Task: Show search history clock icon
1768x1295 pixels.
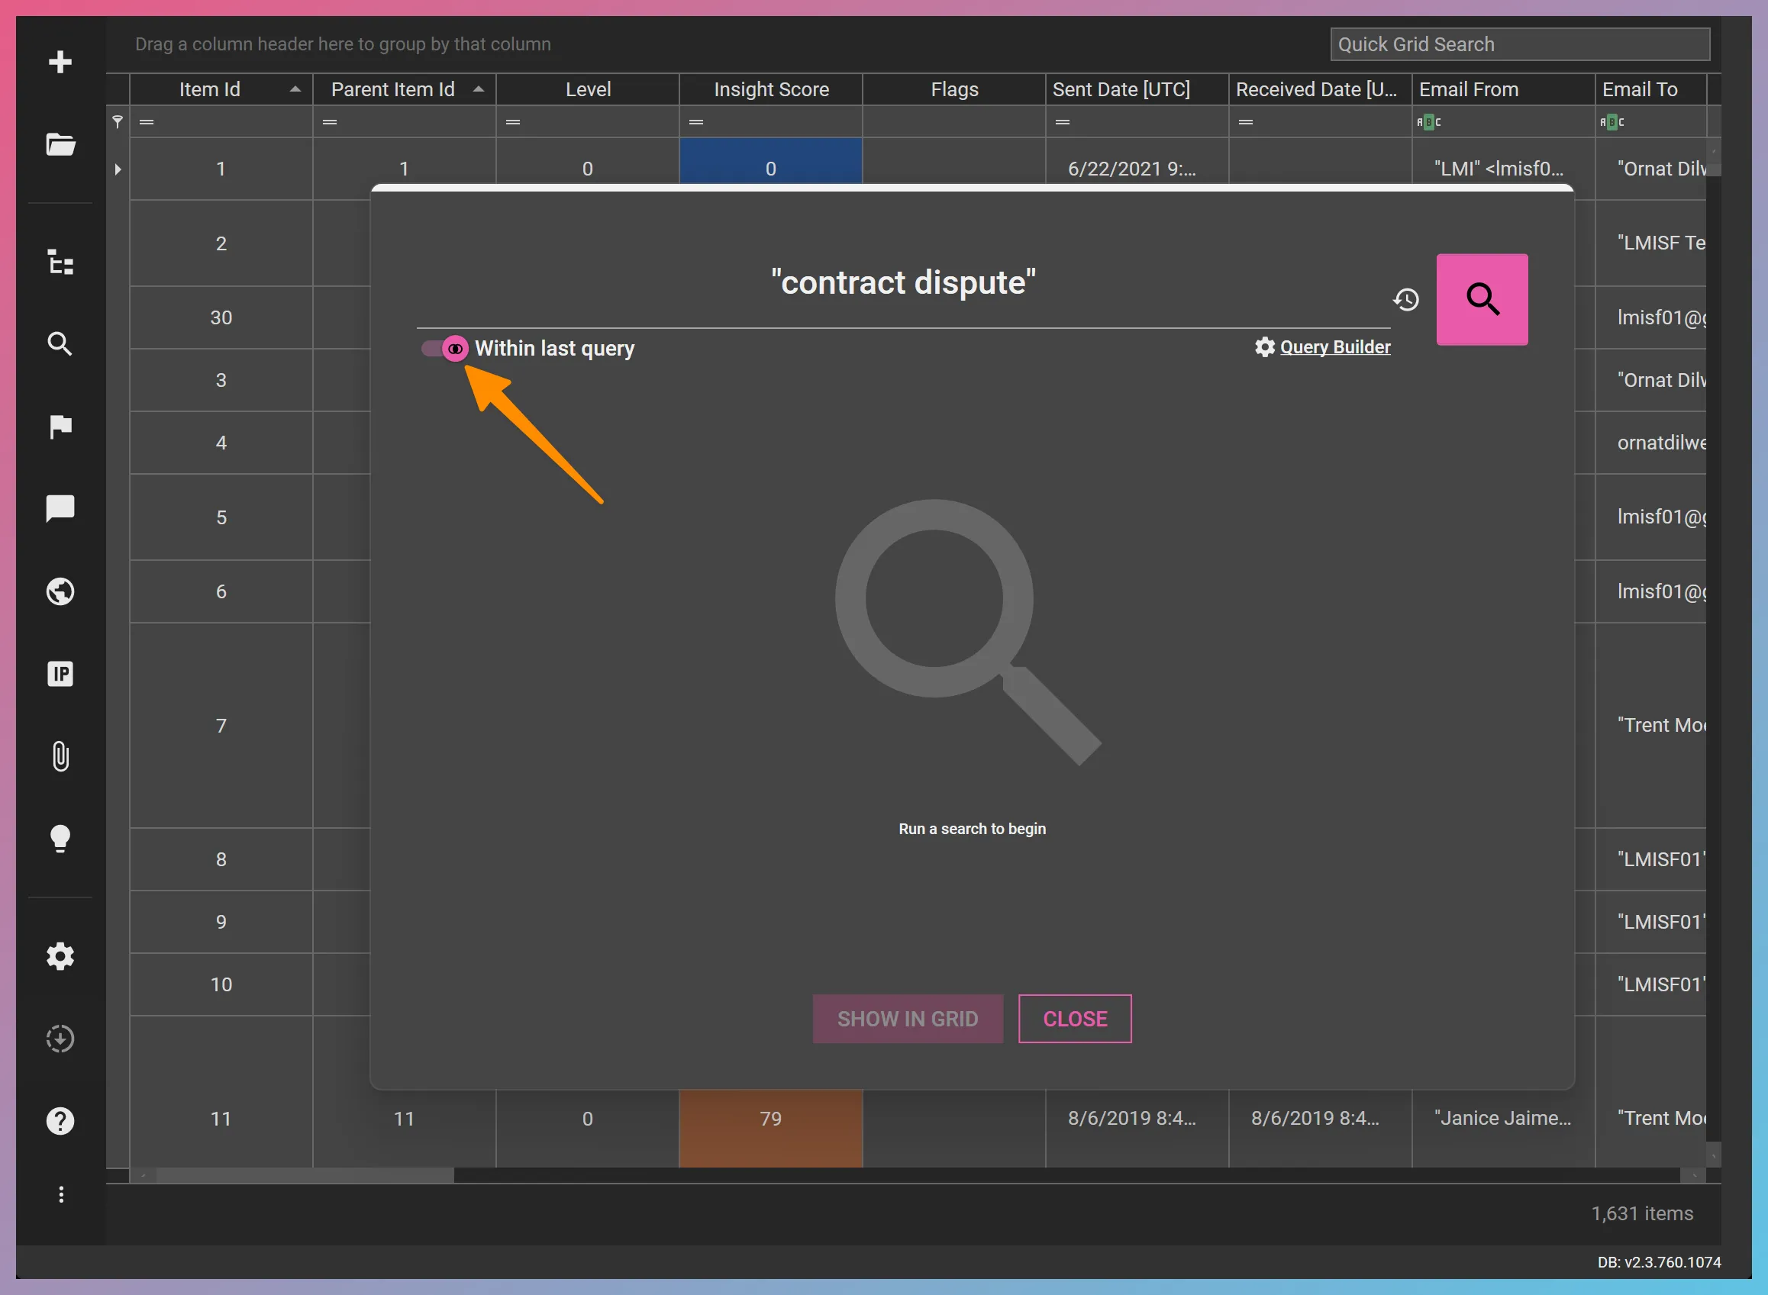Action: (1406, 299)
